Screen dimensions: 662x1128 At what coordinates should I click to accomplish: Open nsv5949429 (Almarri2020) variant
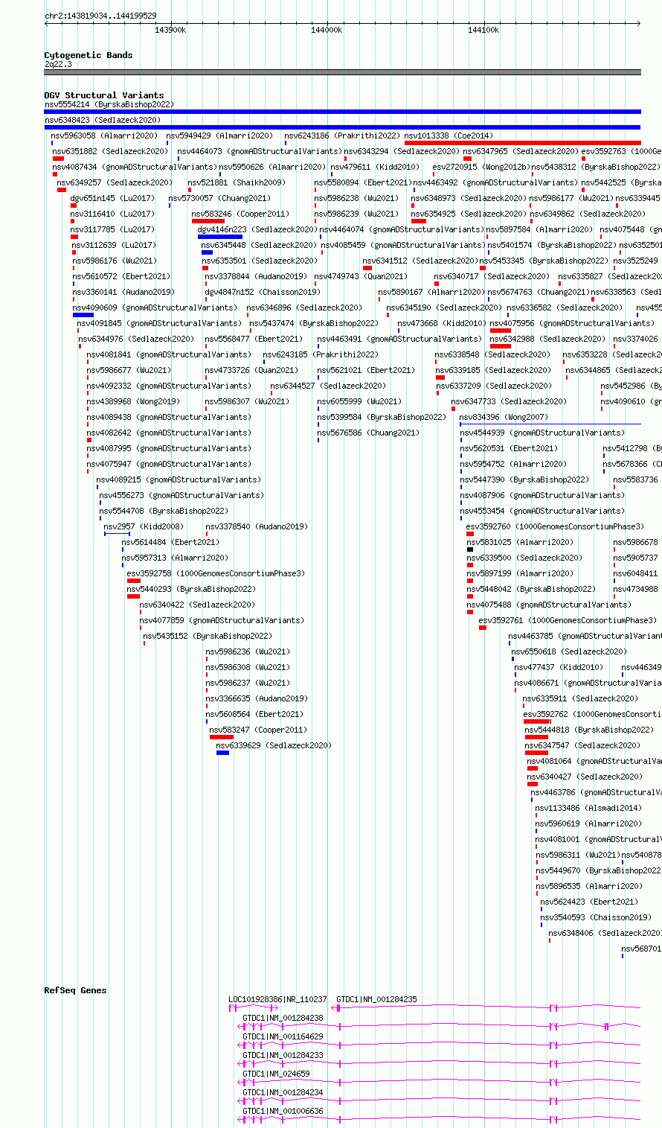(x=219, y=136)
